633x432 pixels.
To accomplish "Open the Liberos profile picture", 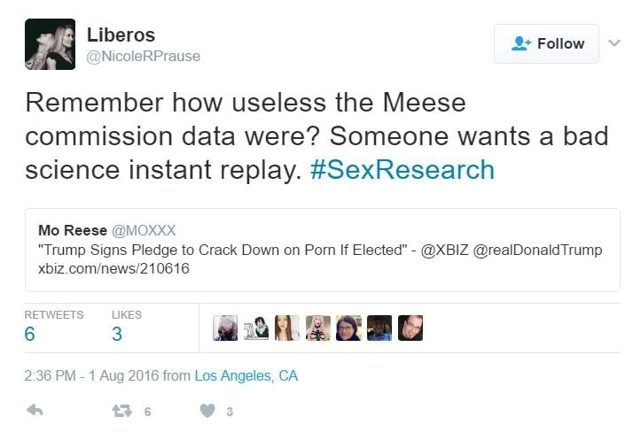I will [51, 43].
